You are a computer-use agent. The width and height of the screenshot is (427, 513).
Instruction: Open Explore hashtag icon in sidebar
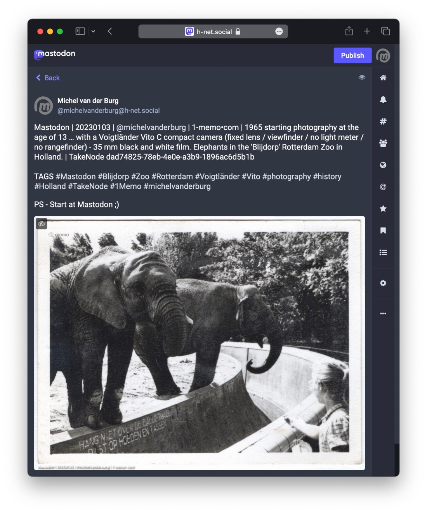[x=383, y=122]
